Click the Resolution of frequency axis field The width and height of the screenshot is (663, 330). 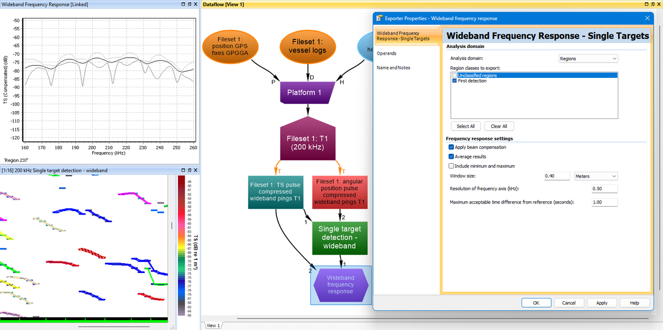pyautogui.click(x=604, y=189)
